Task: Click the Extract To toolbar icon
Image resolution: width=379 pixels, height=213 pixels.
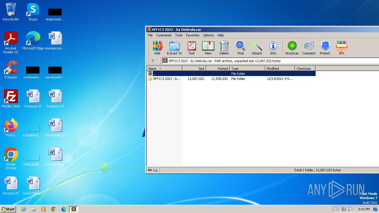Action: tap(174, 48)
